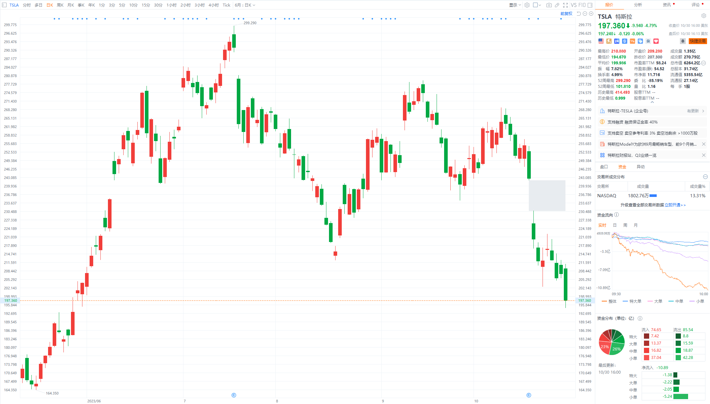Dismiss the 特斯拉财报站 Q3 notice
710x404 pixels.
pyautogui.click(x=703, y=155)
